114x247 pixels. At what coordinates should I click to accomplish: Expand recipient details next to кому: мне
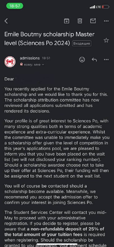(x=43, y=65)
